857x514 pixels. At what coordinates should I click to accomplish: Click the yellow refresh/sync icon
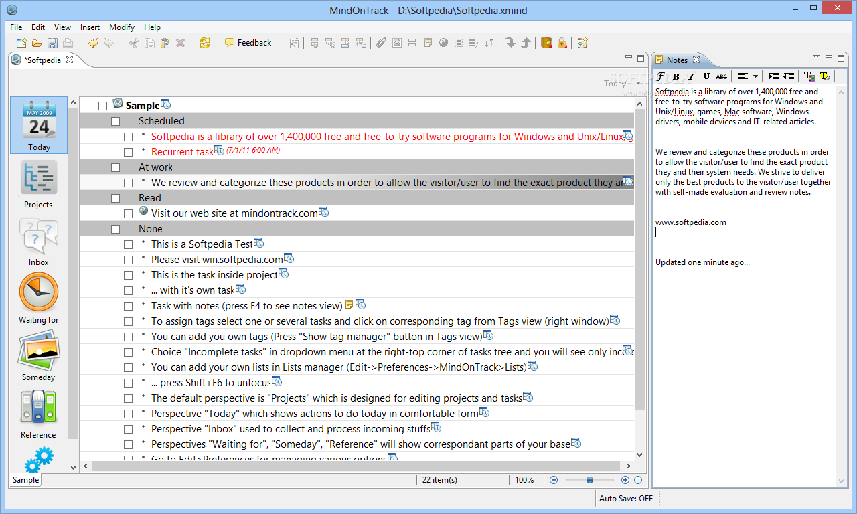205,43
